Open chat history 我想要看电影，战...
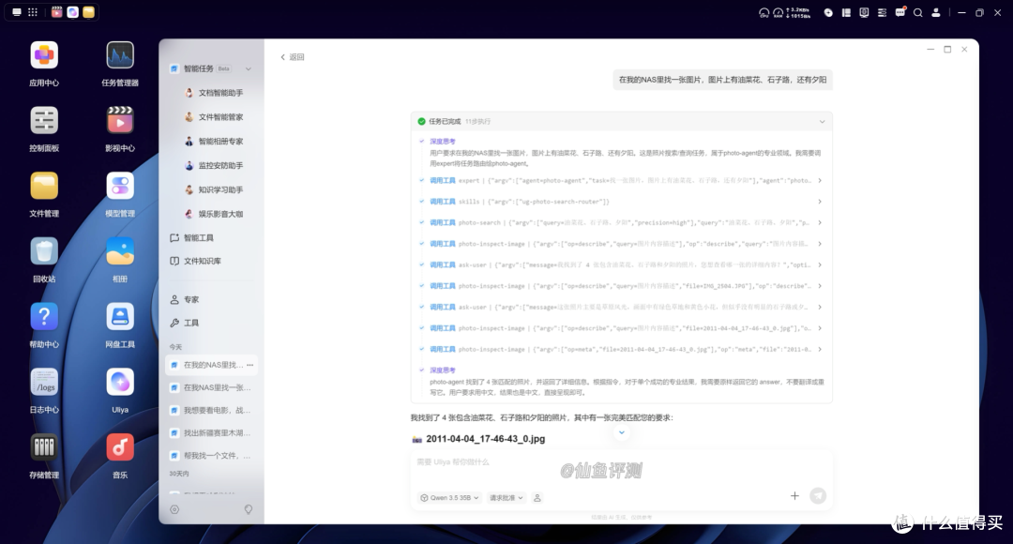1013x544 pixels. tap(211, 410)
